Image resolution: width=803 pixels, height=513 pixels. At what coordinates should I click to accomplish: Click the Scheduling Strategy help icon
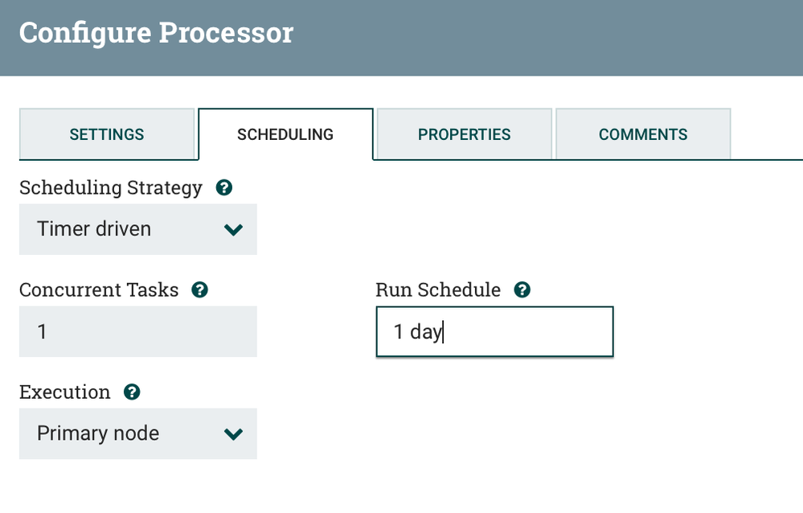coord(225,188)
